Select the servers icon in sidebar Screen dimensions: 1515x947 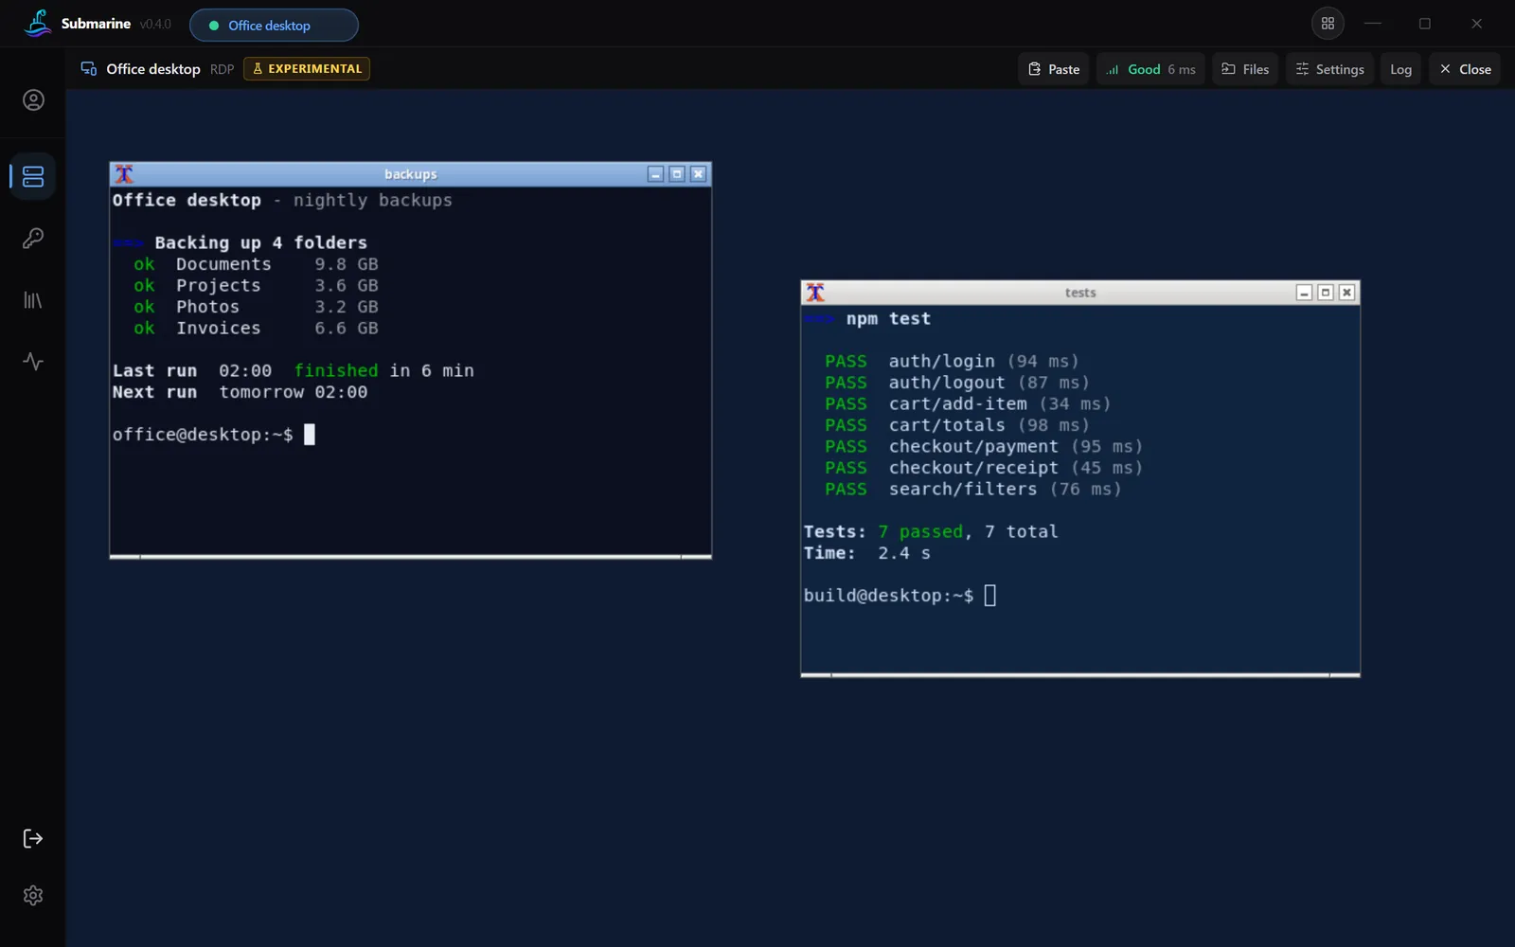point(33,176)
